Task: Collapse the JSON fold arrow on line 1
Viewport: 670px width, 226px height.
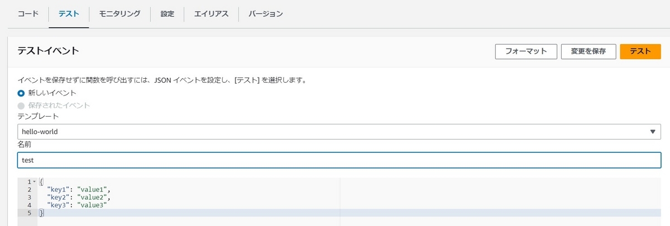Action: pos(34,182)
